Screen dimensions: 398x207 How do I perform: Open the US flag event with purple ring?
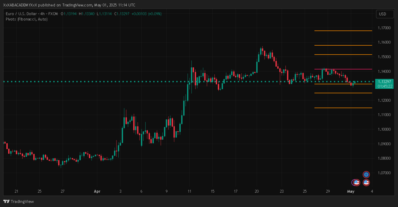point(357,183)
